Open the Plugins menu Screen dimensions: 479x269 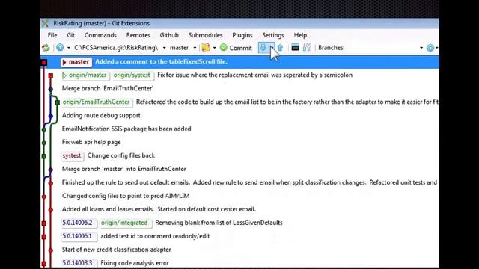click(x=242, y=35)
